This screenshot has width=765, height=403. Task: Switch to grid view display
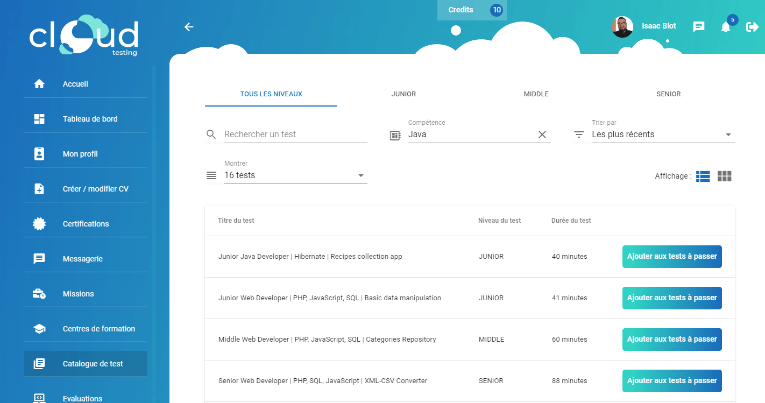(725, 176)
